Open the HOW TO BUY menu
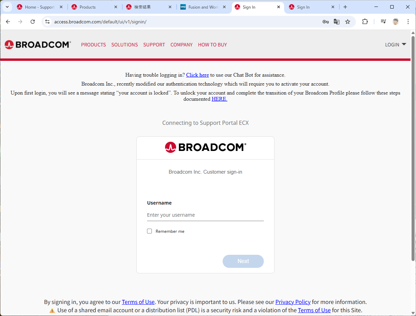Screen dimensions: 416x316 tap(212, 45)
